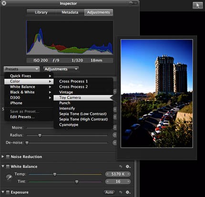
Task: Enable the Noise Reduction checkbox
Action: point(8,157)
